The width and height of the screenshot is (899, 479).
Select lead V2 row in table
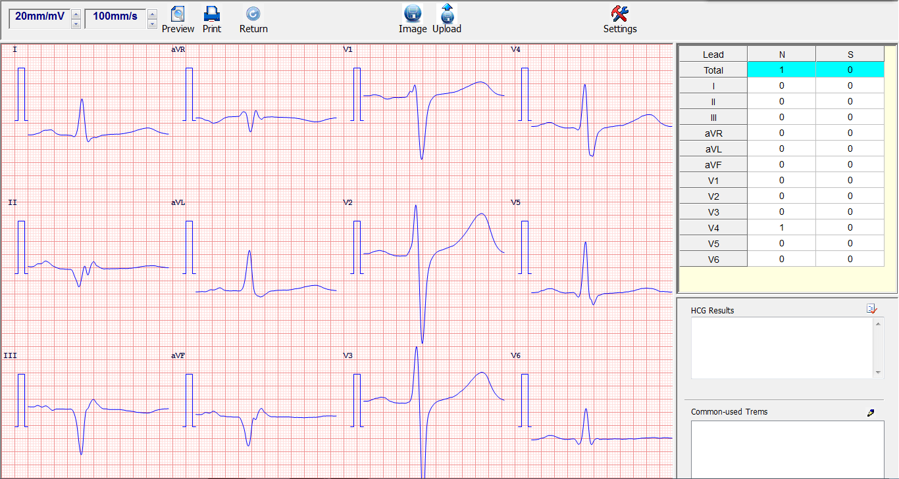pos(782,196)
